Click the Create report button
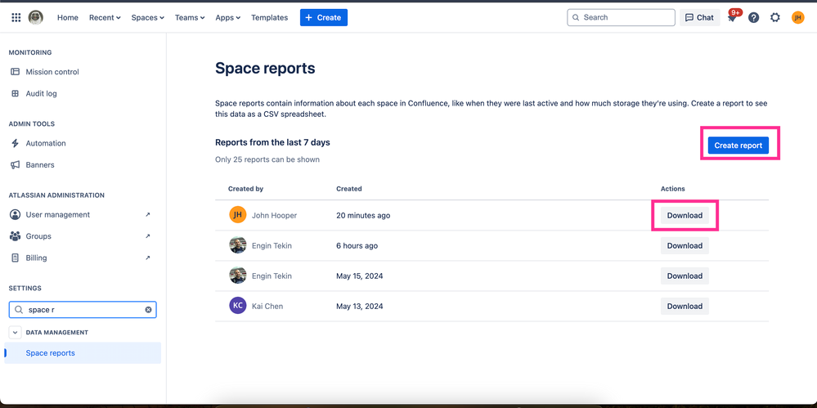 click(738, 146)
